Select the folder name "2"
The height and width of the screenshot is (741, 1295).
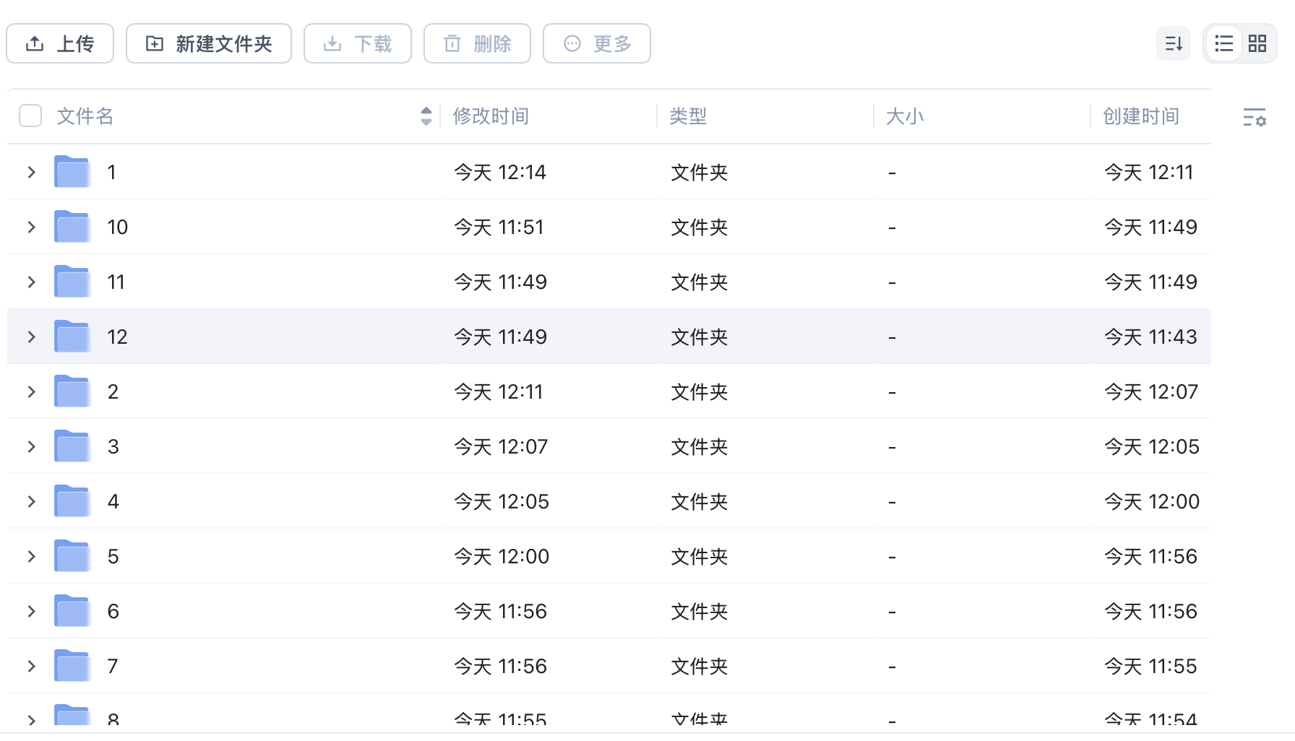[x=113, y=391]
